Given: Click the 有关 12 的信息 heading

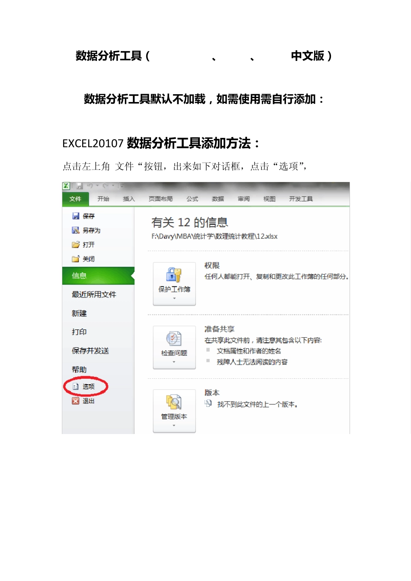Looking at the screenshot, I should pos(190,223).
